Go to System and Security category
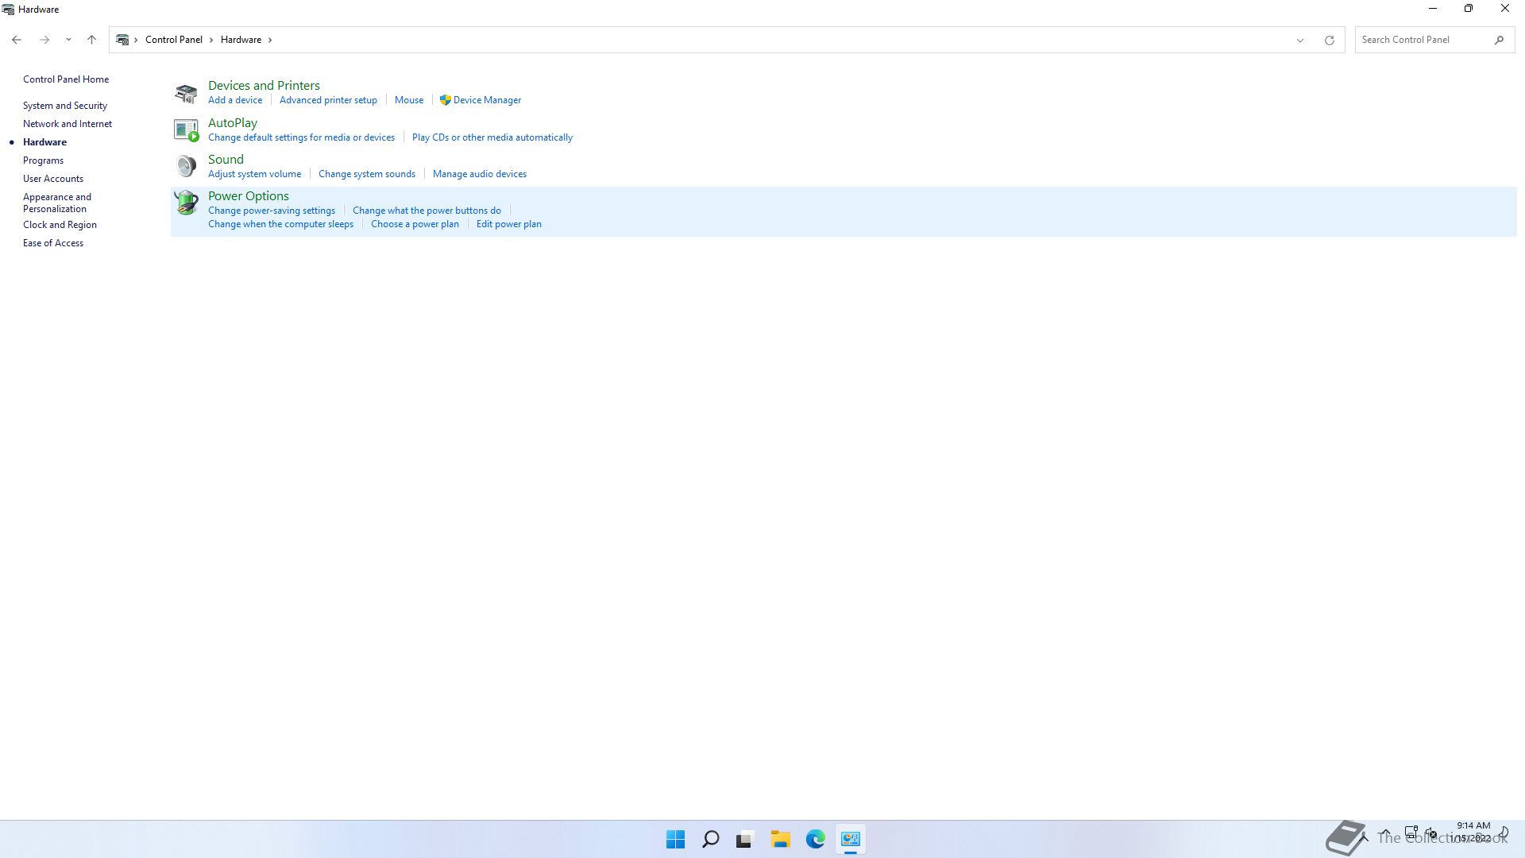 tap(65, 106)
